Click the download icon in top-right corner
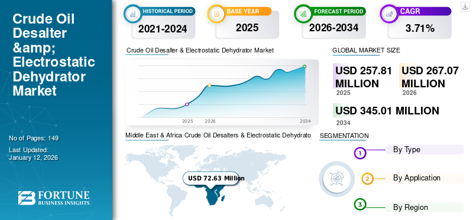Screen dimensions: 473x220 [x=465, y=6]
